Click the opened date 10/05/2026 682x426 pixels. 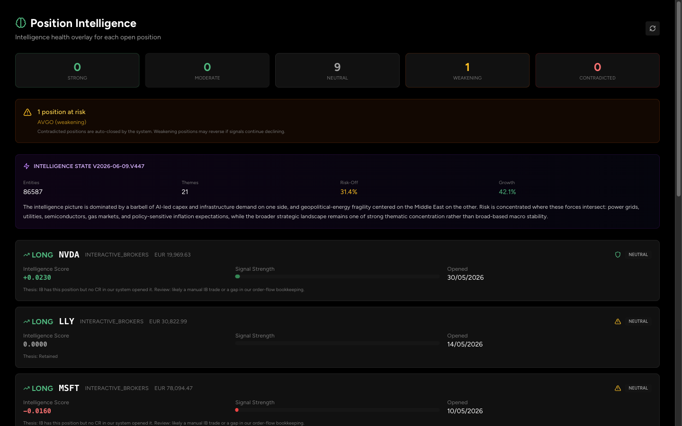(465, 411)
